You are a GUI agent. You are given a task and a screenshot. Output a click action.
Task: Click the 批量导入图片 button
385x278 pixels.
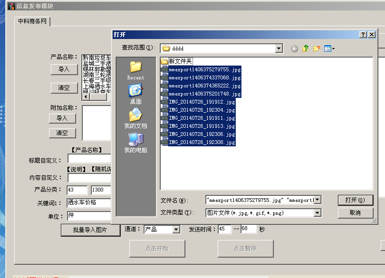point(90,230)
